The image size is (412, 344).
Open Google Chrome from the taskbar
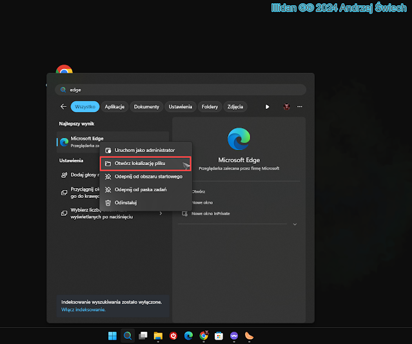pos(204,336)
